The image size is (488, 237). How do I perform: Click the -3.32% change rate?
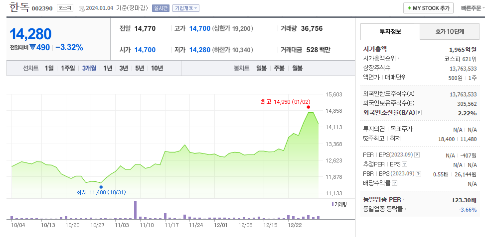click(69, 48)
